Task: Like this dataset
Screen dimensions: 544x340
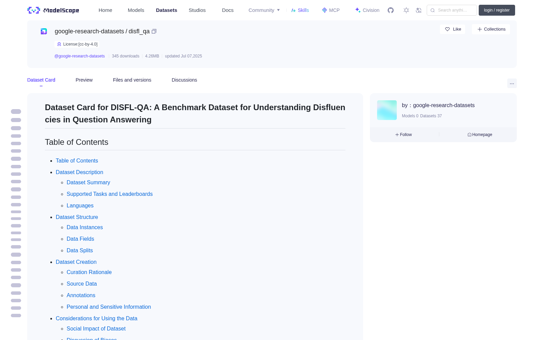Action: (453, 29)
